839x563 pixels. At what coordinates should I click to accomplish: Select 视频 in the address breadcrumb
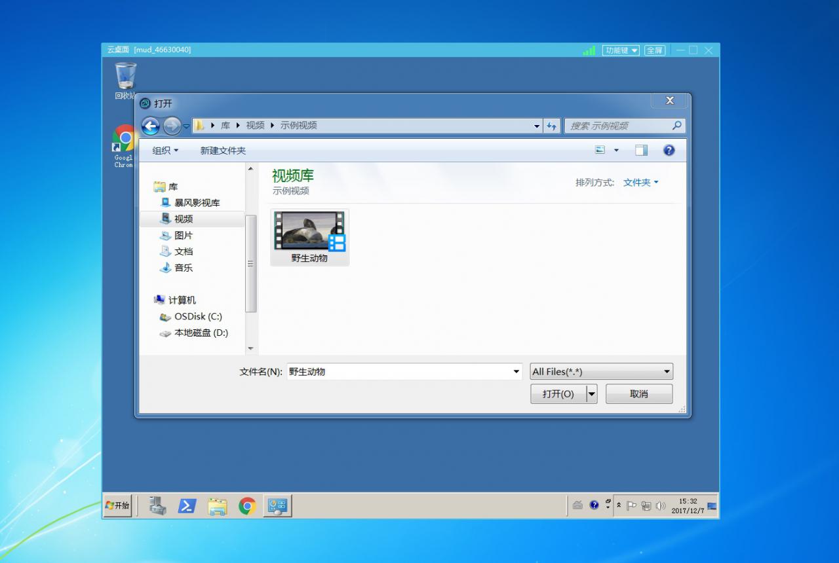[255, 126]
